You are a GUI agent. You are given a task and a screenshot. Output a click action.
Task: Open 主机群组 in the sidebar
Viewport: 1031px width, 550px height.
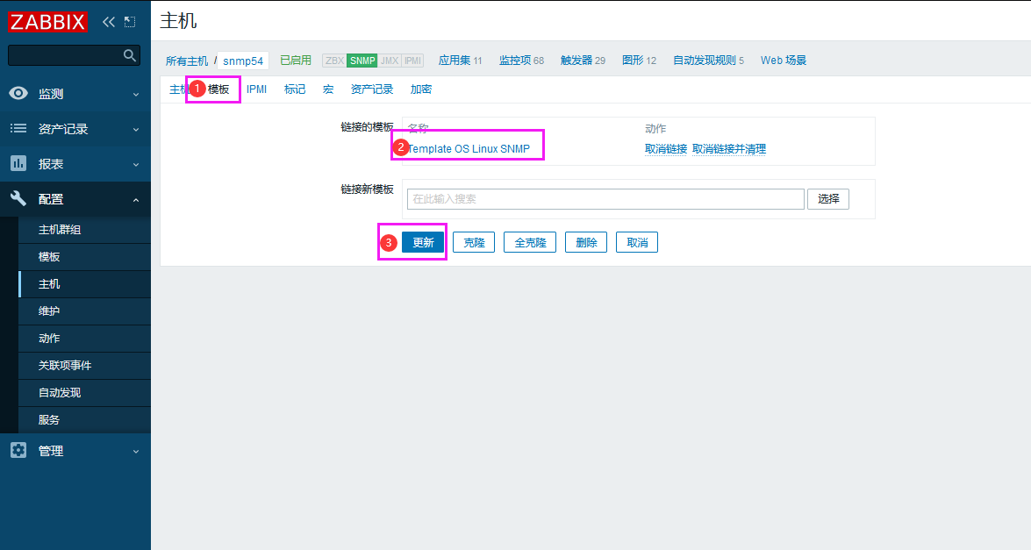pos(60,230)
